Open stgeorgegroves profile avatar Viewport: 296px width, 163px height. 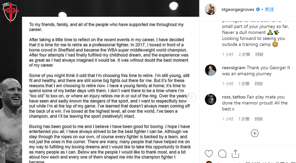click(211, 9)
